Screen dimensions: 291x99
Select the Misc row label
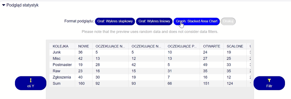pos(57,59)
